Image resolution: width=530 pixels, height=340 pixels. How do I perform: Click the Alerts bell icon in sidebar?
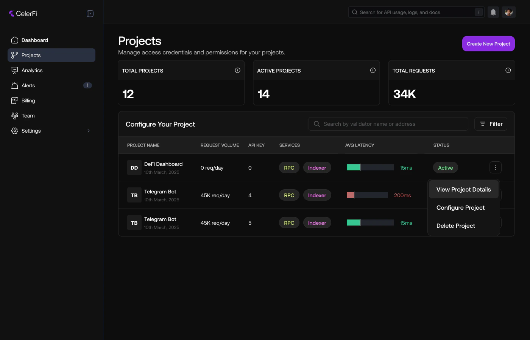[x=15, y=85]
